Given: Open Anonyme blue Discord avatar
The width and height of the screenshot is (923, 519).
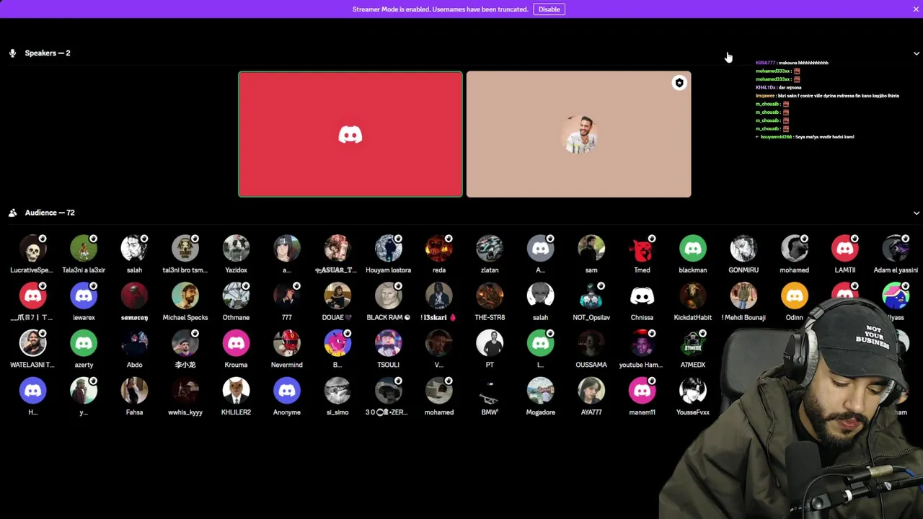Looking at the screenshot, I should coord(287,391).
